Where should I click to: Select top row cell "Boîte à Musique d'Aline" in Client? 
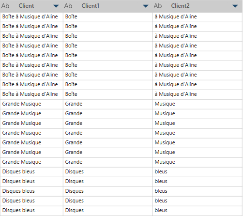pyautogui.click(x=31, y=17)
